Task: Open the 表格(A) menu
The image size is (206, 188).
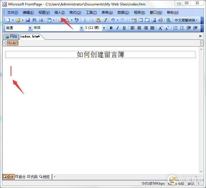Action: (107, 13)
